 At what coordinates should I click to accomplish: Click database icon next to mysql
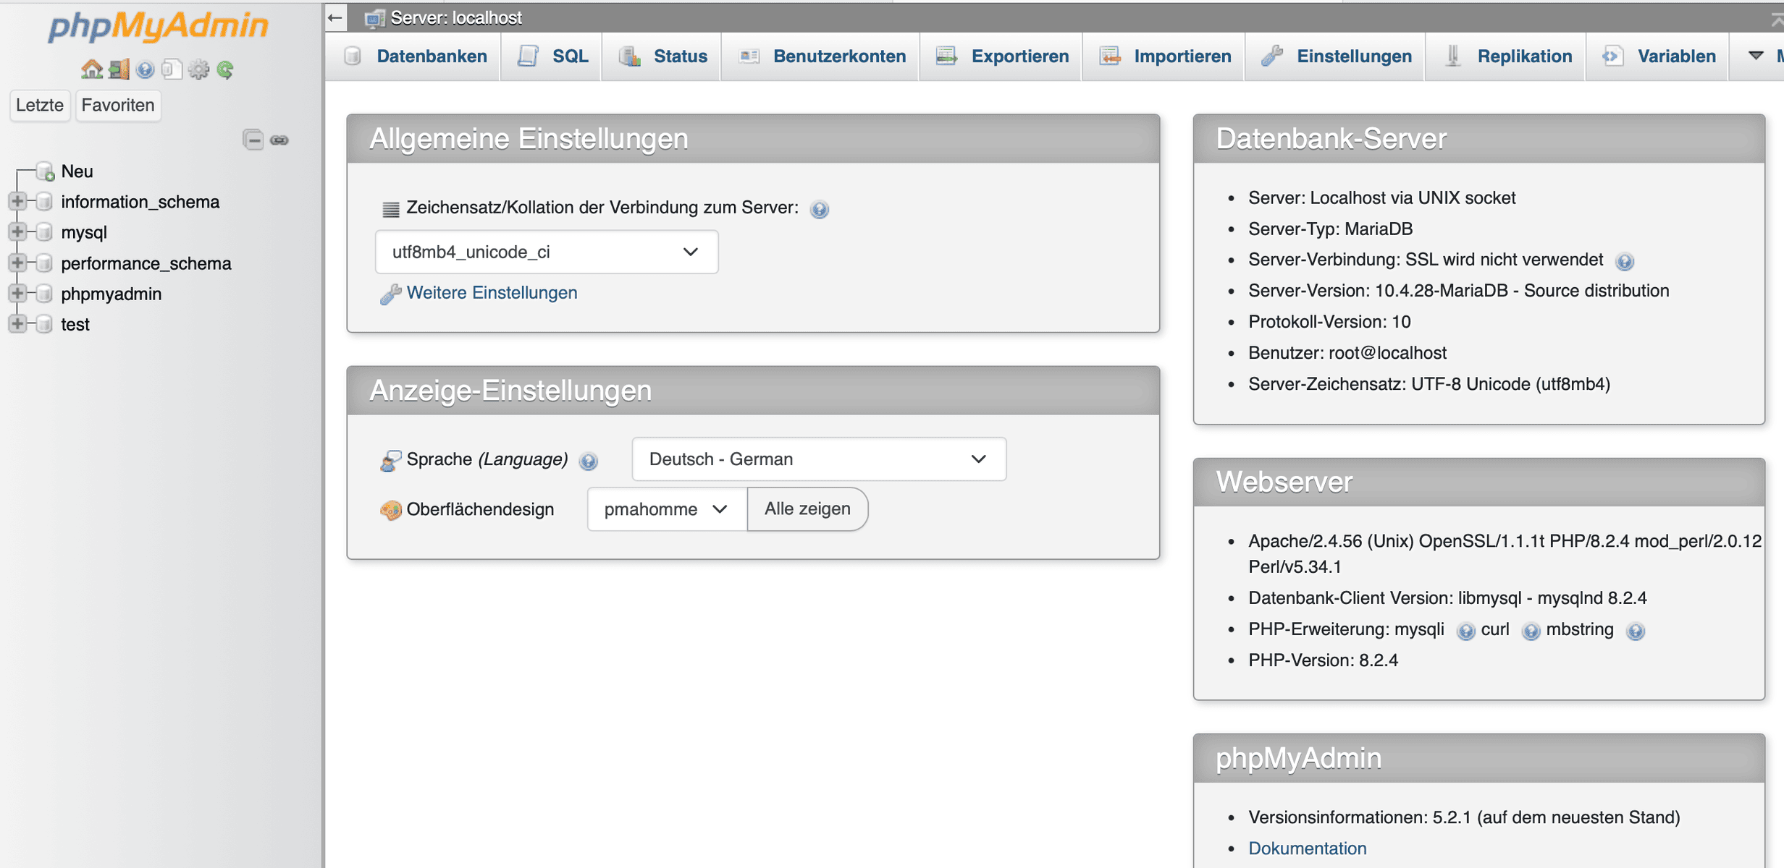(45, 231)
